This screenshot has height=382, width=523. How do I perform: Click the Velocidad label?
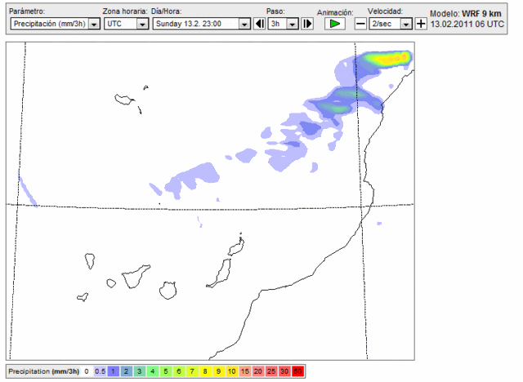(385, 11)
